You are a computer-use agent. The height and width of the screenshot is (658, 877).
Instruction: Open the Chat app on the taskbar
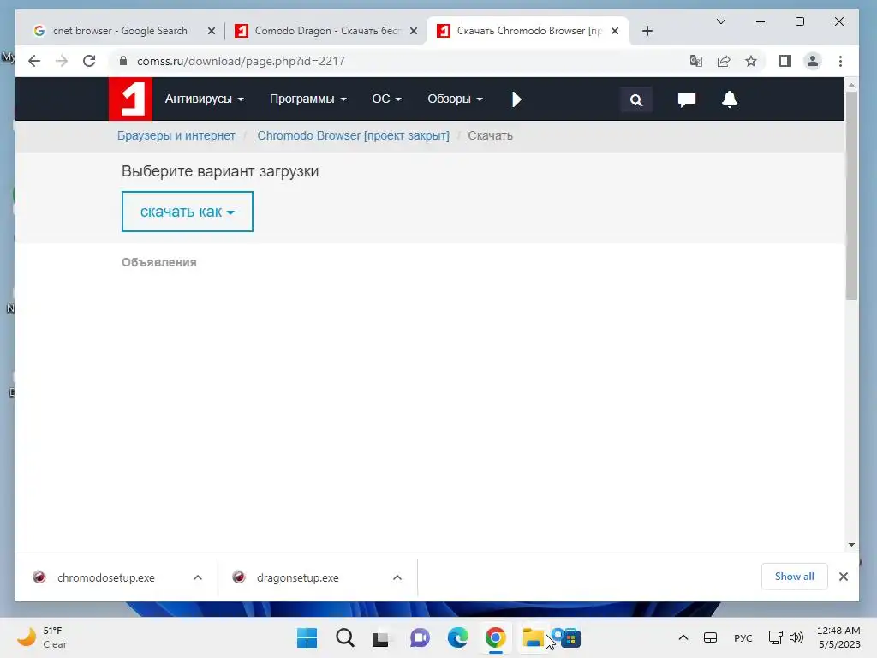click(x=420, y=637)
